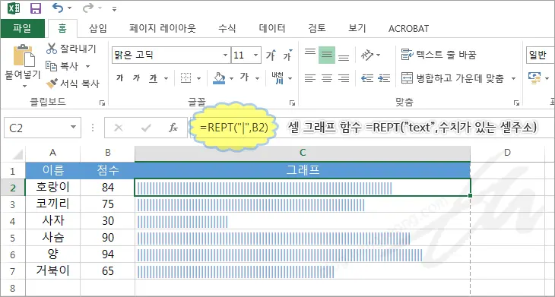This screenshot has width=555, height=297.
Task: Click the fx insert function icon
Action: (x=173, y=128)
